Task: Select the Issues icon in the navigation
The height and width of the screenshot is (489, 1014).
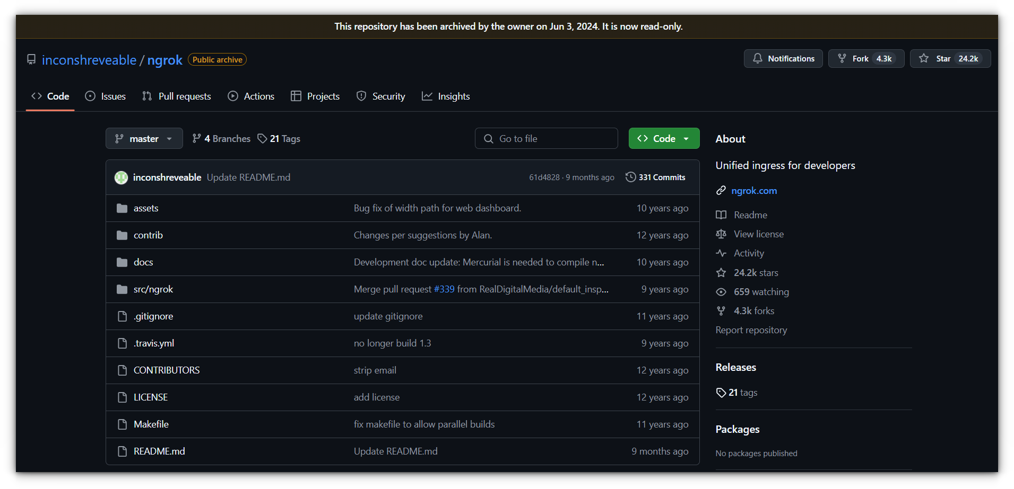Action: click(90, 96)
